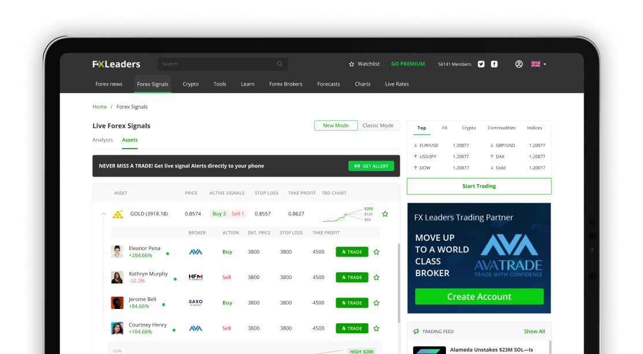The width and height of the screenshot is (643, 354).
Task: Open the Forex news menu
Action: [x=109, y=84]
